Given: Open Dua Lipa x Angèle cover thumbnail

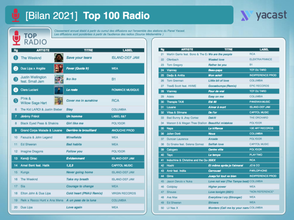Looking at the screenshot, I should tap(59, 68).
